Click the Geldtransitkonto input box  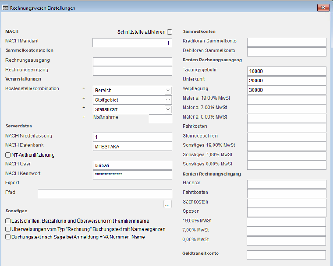(286, 255)
